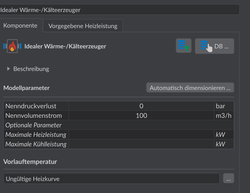Viewport: 250px width, 193px height.
Task: Click the bar unit cell of Nenndruckverlust
Action: click(x=224, y=106)
